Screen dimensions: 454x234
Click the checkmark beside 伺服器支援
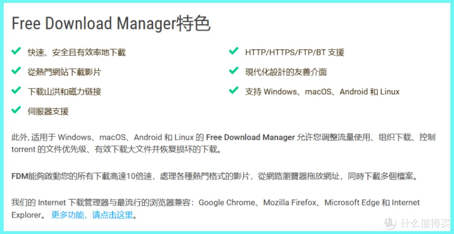(x=16, y=110)
